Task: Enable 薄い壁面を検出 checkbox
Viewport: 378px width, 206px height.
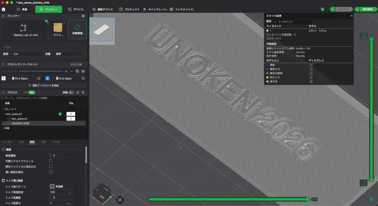Action: point(51,172)
